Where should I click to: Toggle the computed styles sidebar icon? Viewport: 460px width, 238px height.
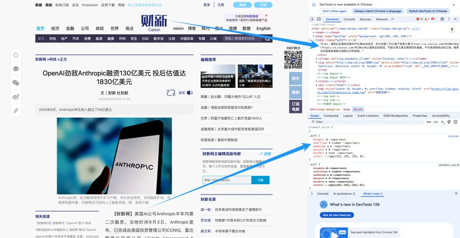click(x=455, y=122)
